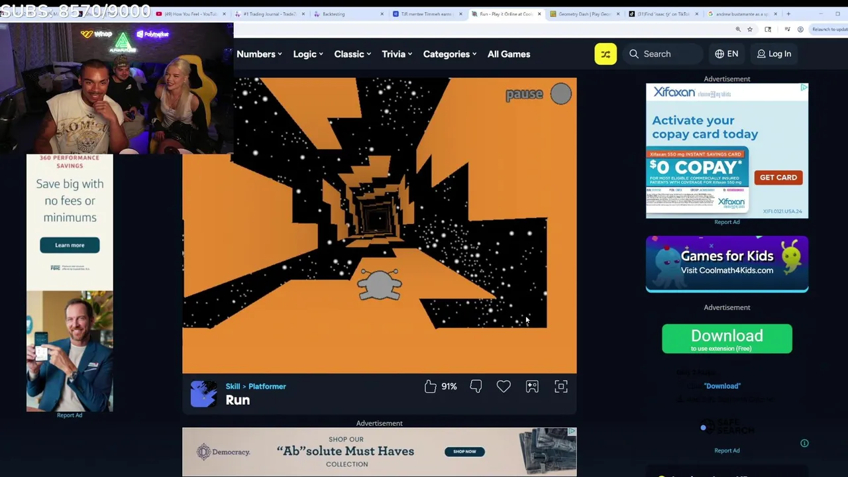Click Report Ad under left sidebar ad
Screen dimensions: 848x477
70,415
